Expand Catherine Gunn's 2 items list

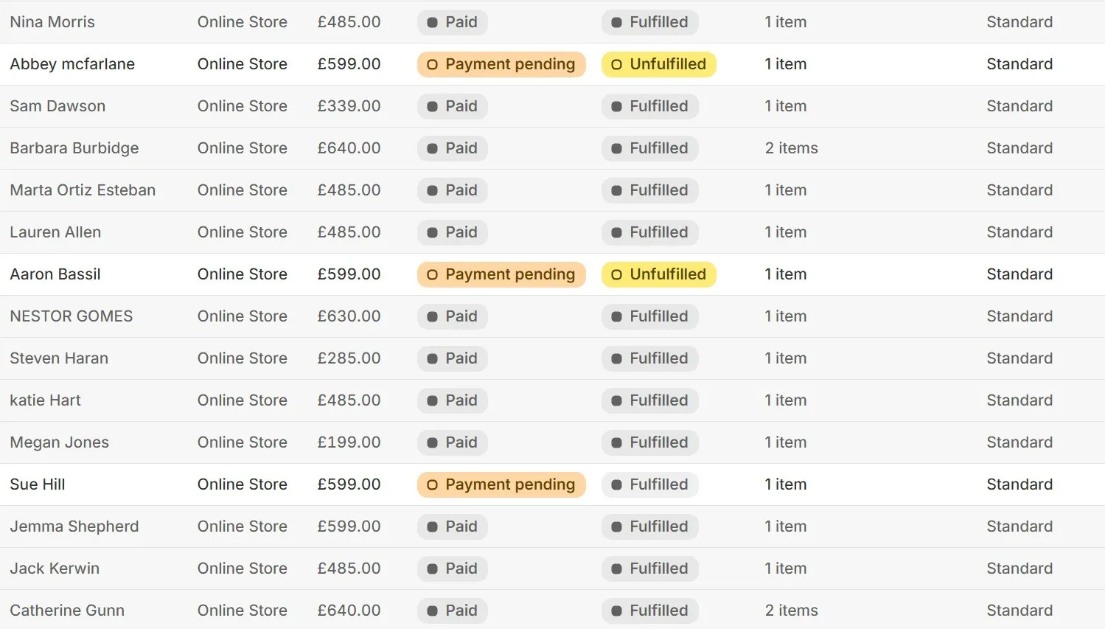[x=791, y=611]
